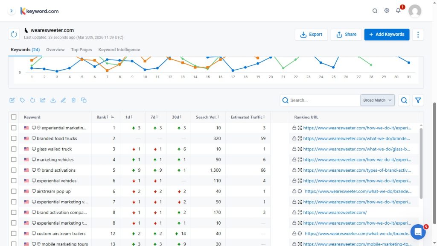Click the Export button
This screenshot has width=437, height=246.
pyautogui.click(x=311, y=35)
